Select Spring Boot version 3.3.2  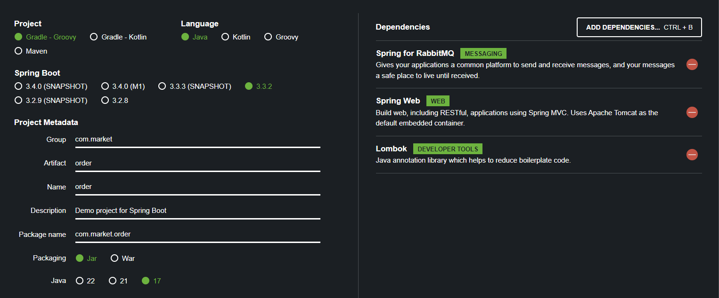(259, 86)
